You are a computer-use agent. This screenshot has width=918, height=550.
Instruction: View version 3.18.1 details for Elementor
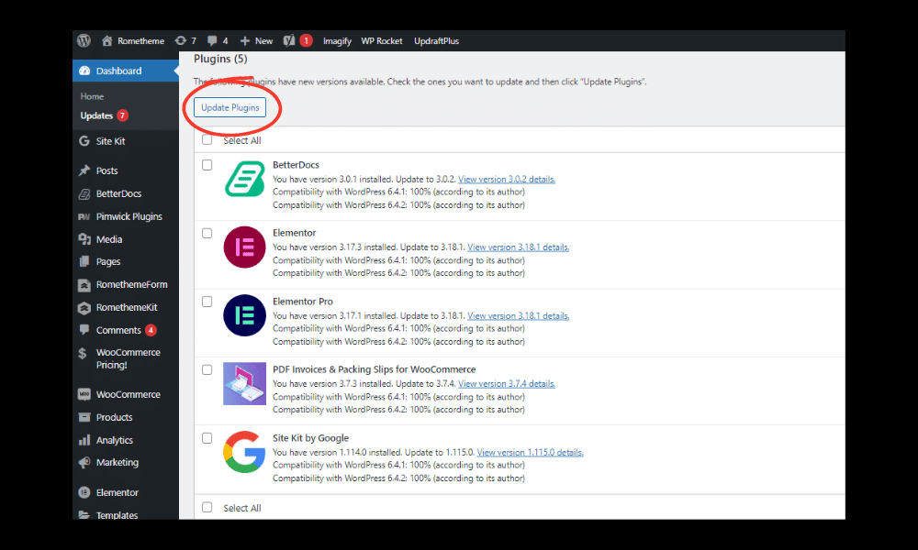(518, 247)
